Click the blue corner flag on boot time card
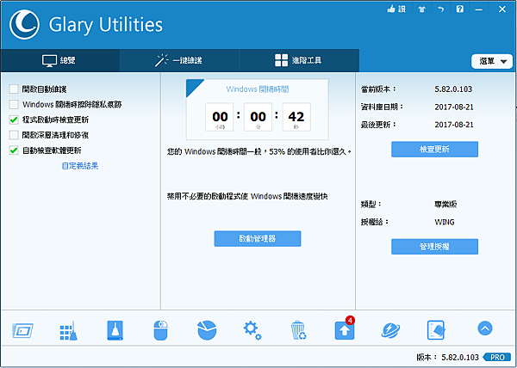The height and width of the screenshot is (368, 517). click(193, 86)
